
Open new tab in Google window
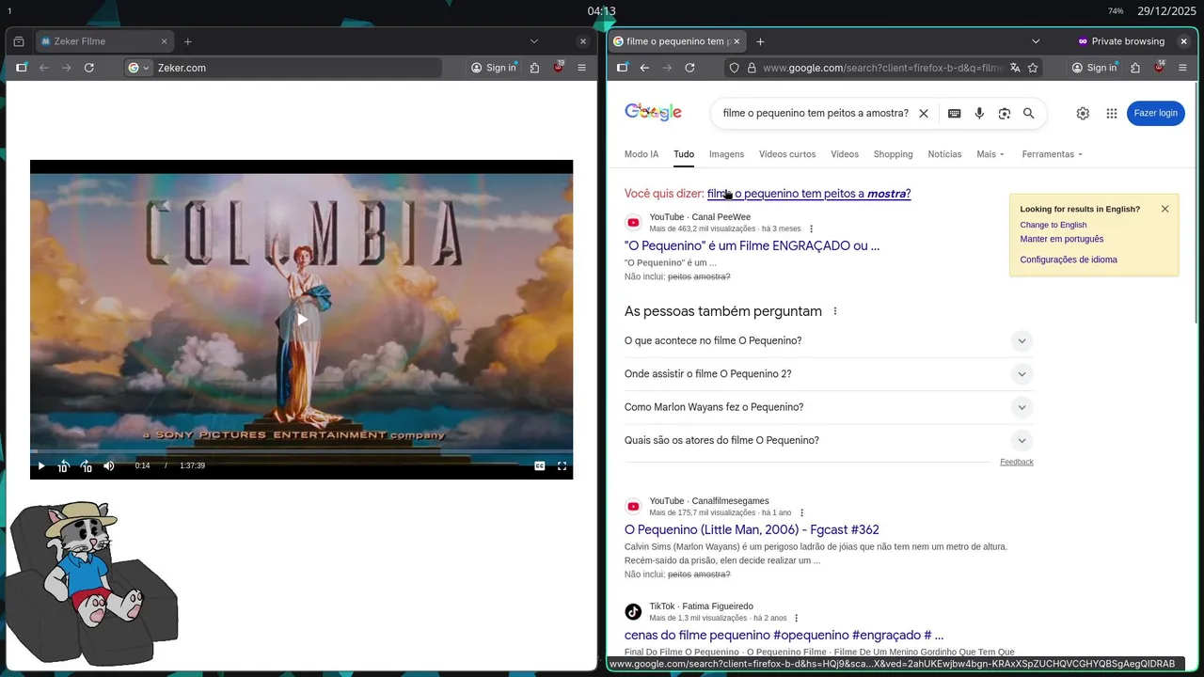click(x=760, y=41)
